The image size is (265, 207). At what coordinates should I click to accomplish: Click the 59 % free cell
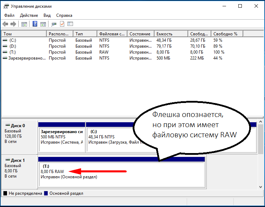pos(218,40)
